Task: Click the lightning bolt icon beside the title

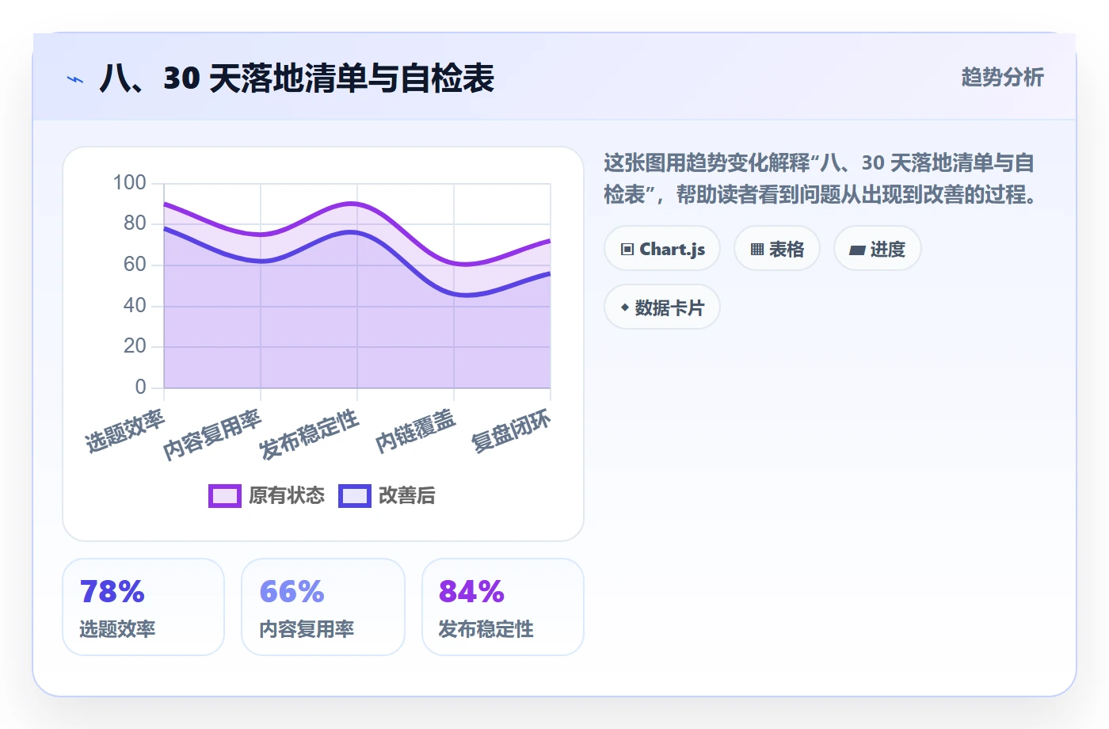Action: [74, 79]
